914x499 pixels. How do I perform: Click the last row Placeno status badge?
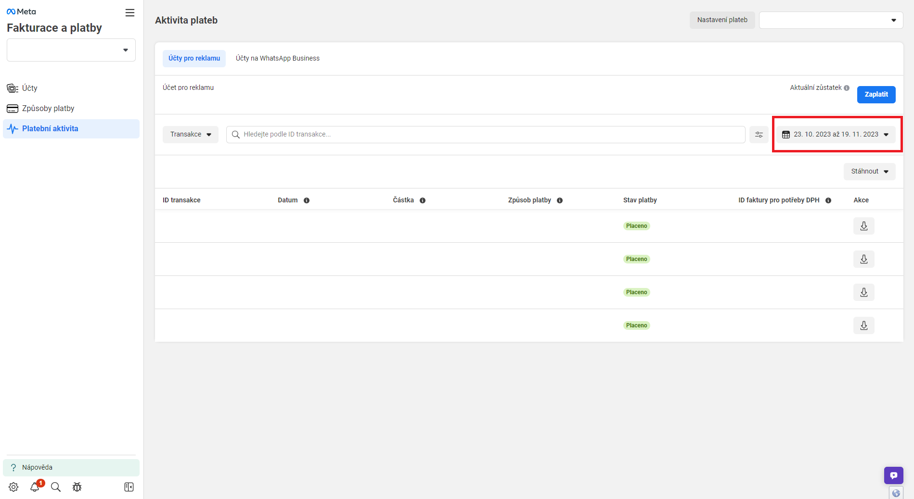[636, 325]
